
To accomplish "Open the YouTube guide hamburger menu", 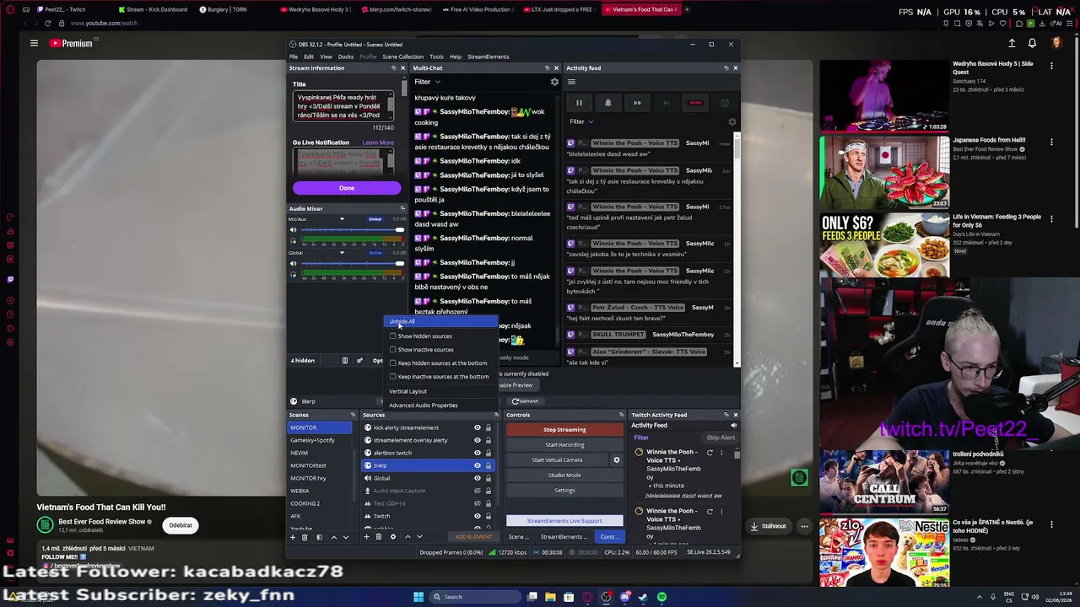I will pos(34,43).
